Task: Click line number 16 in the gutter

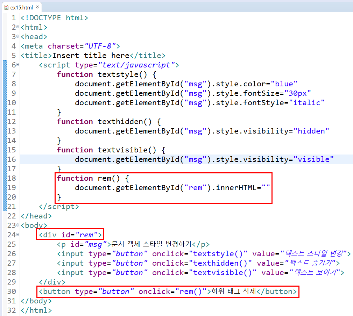Action: [12, 159]
